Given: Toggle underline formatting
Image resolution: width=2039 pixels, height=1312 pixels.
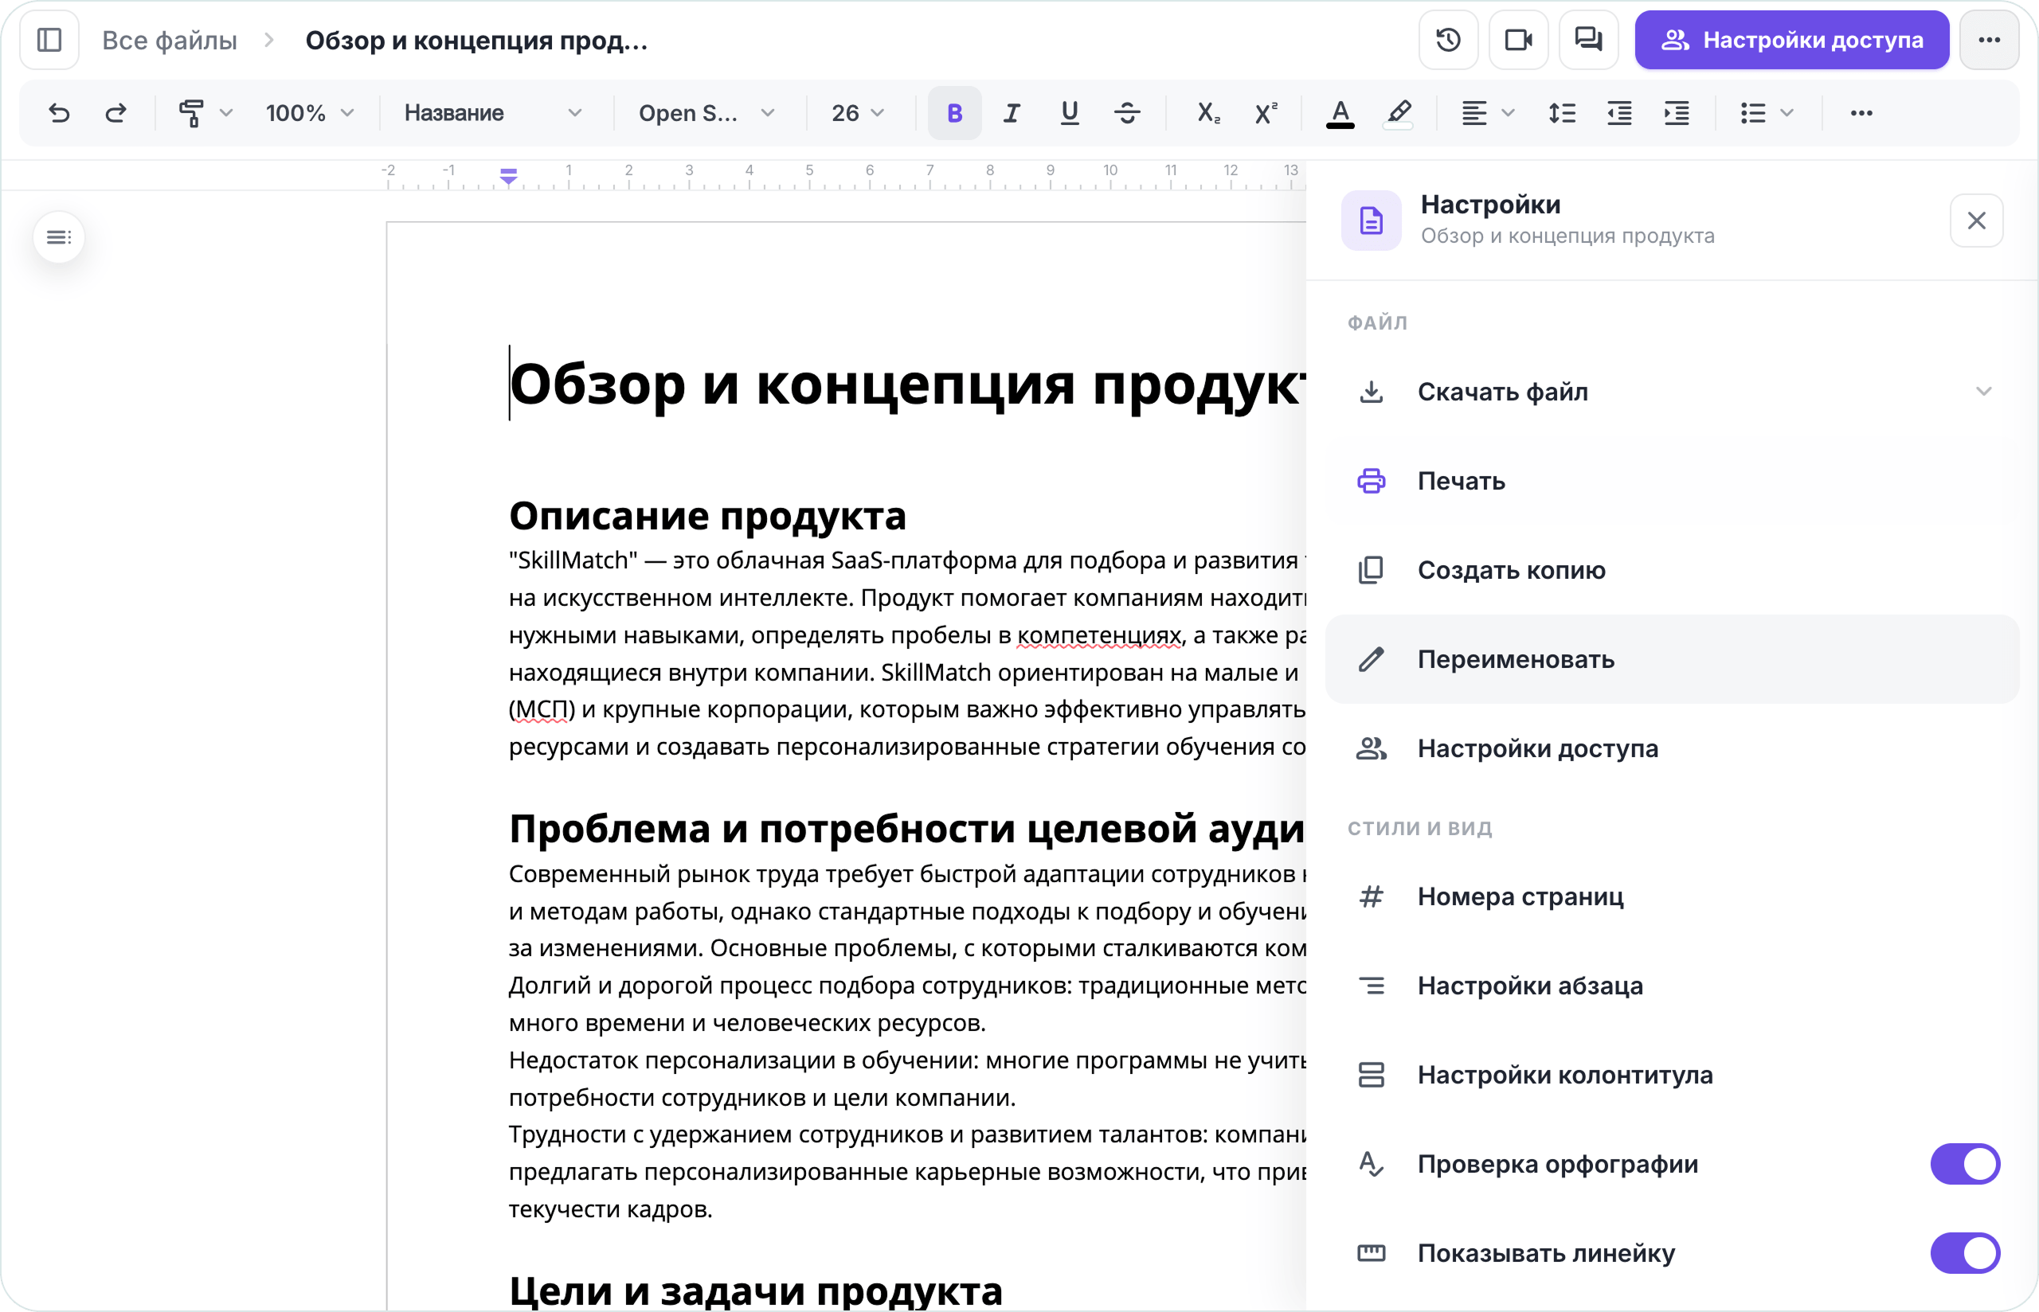Looking at the screenshot, I should pos(1070,112).
